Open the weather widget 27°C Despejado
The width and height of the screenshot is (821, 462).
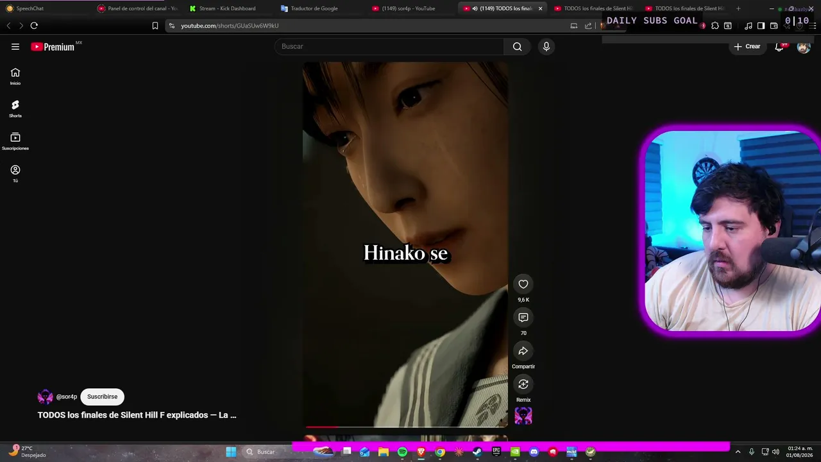click(27, 452)
